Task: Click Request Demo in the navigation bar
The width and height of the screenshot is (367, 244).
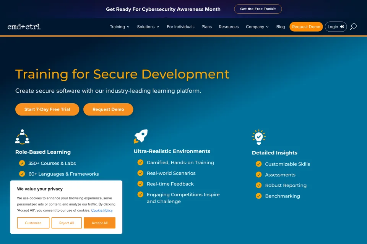Action: point(306,27)
